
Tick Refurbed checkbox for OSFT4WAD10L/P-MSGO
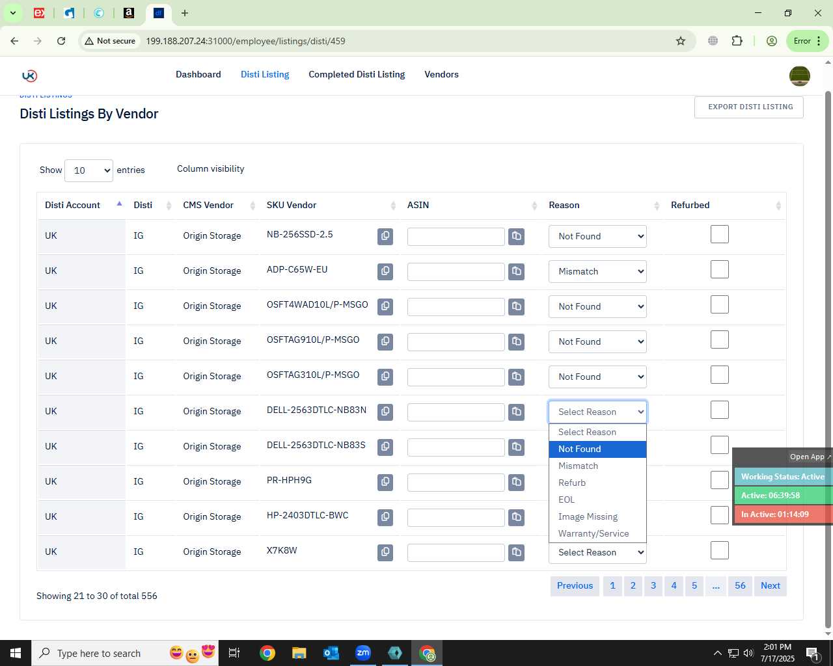(x=720, y=304)
